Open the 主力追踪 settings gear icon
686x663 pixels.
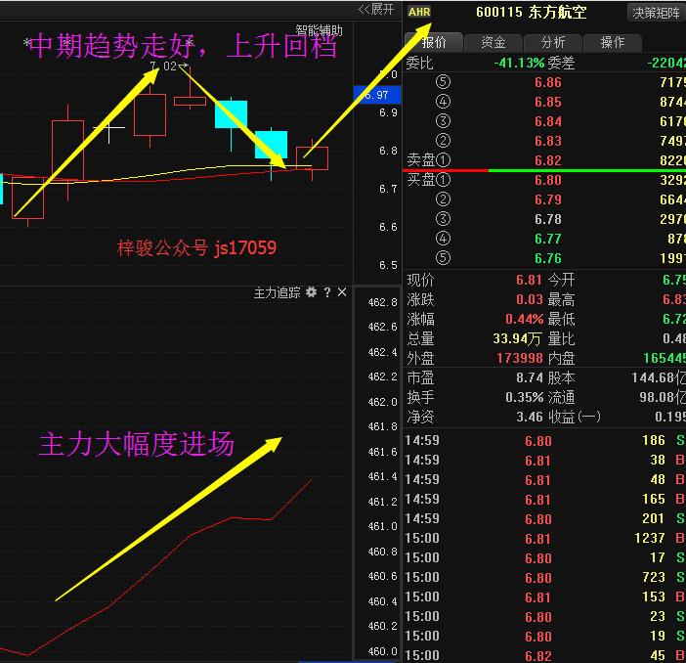click(x=311, y=292)
